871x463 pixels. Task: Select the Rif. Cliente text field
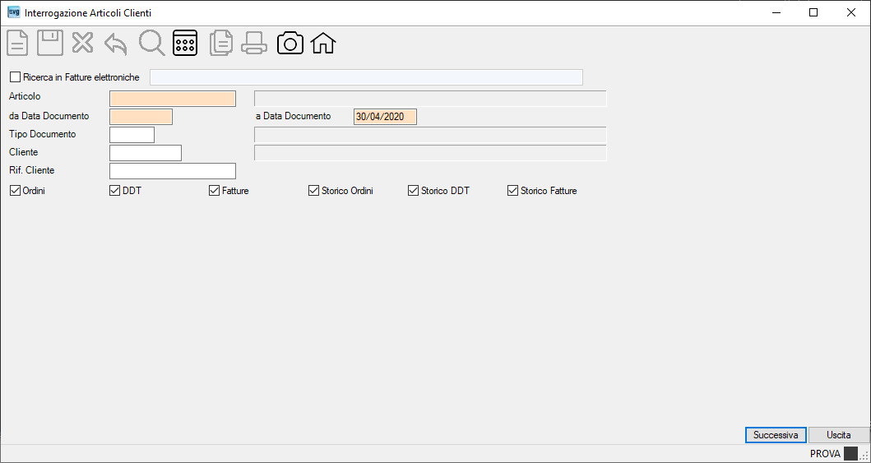[x=173, y=171]
